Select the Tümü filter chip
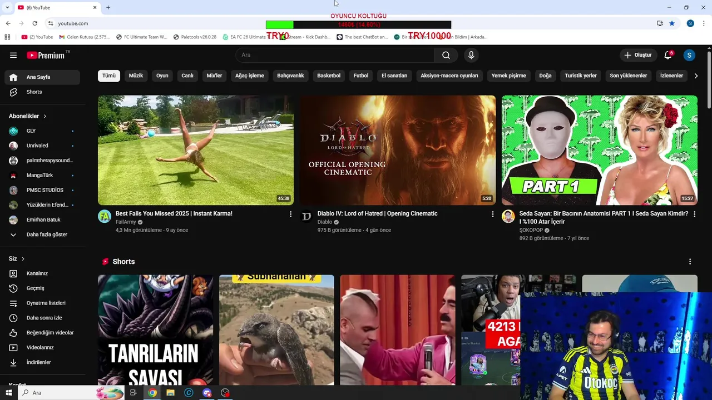 109,76
